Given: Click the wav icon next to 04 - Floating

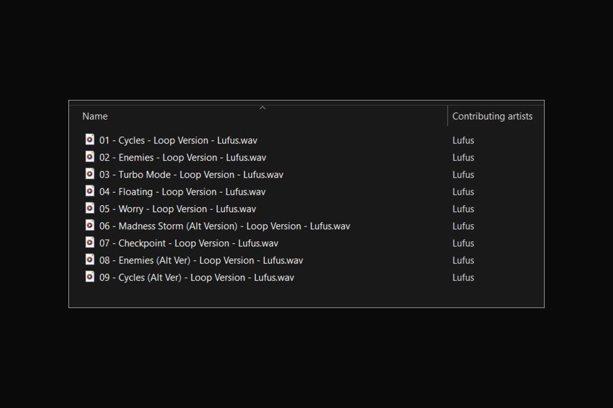Looking at the screenshot, I should pyautogui.click(x=90, y=191).
